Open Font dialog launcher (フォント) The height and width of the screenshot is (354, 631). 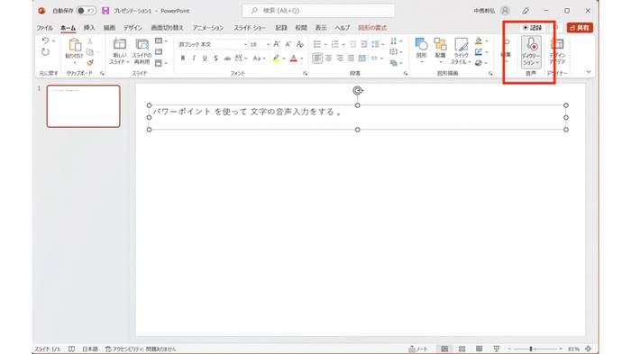pos(306,74)
